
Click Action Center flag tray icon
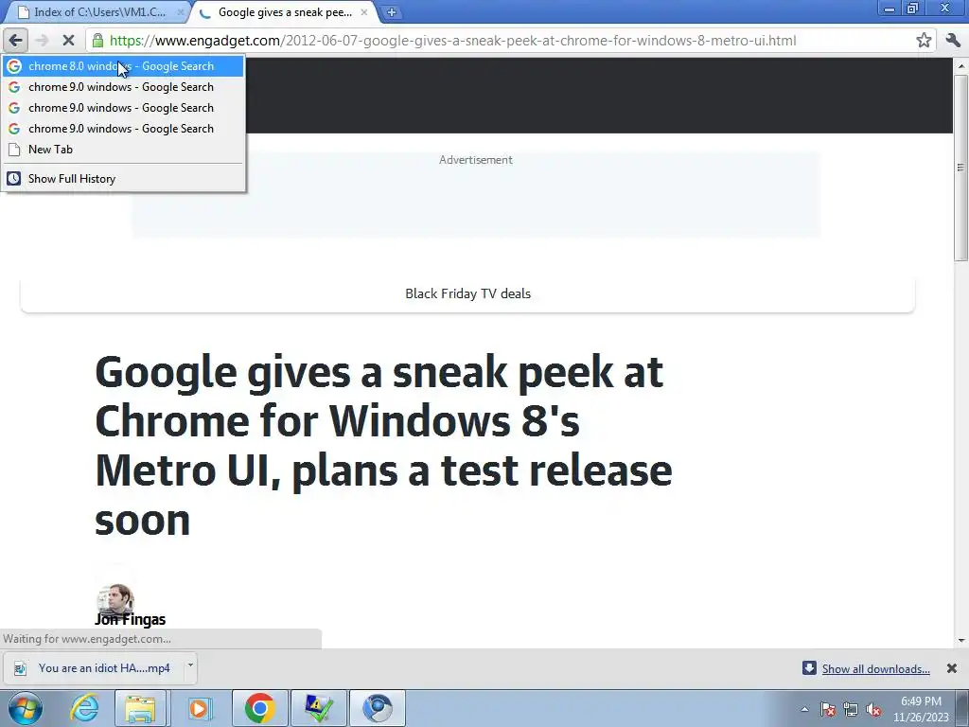[828, 709]
